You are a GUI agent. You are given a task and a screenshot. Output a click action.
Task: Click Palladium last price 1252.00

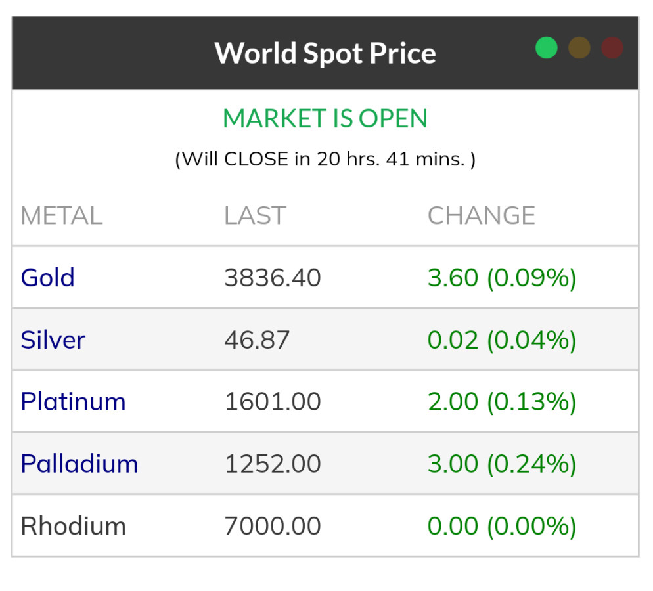pyautogui.click(x=272, y=464)
